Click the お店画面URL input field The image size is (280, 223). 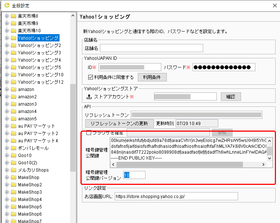point(176,196)
